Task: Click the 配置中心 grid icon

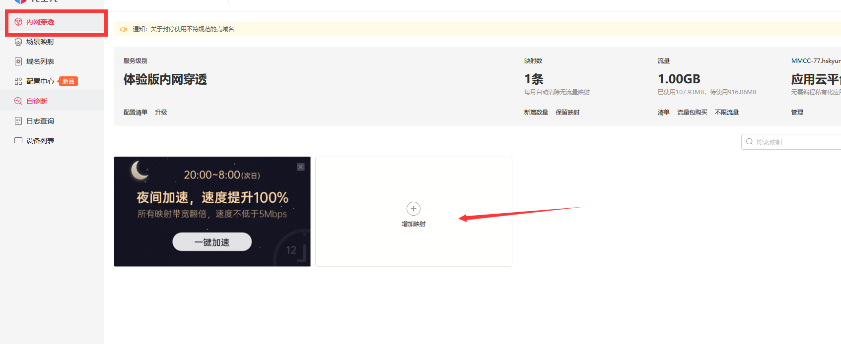Action: point(18,81)
